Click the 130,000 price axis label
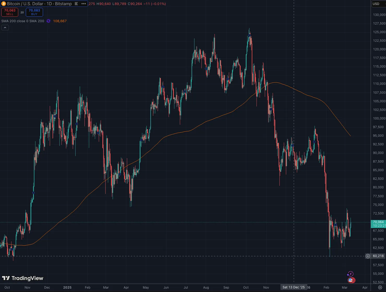Screen dimensions: 386x292 [379, 15]
